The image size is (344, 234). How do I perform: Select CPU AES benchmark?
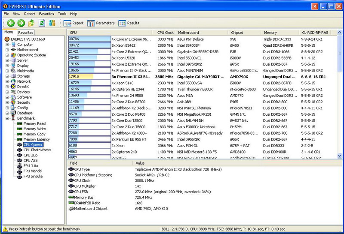point(30,160)
